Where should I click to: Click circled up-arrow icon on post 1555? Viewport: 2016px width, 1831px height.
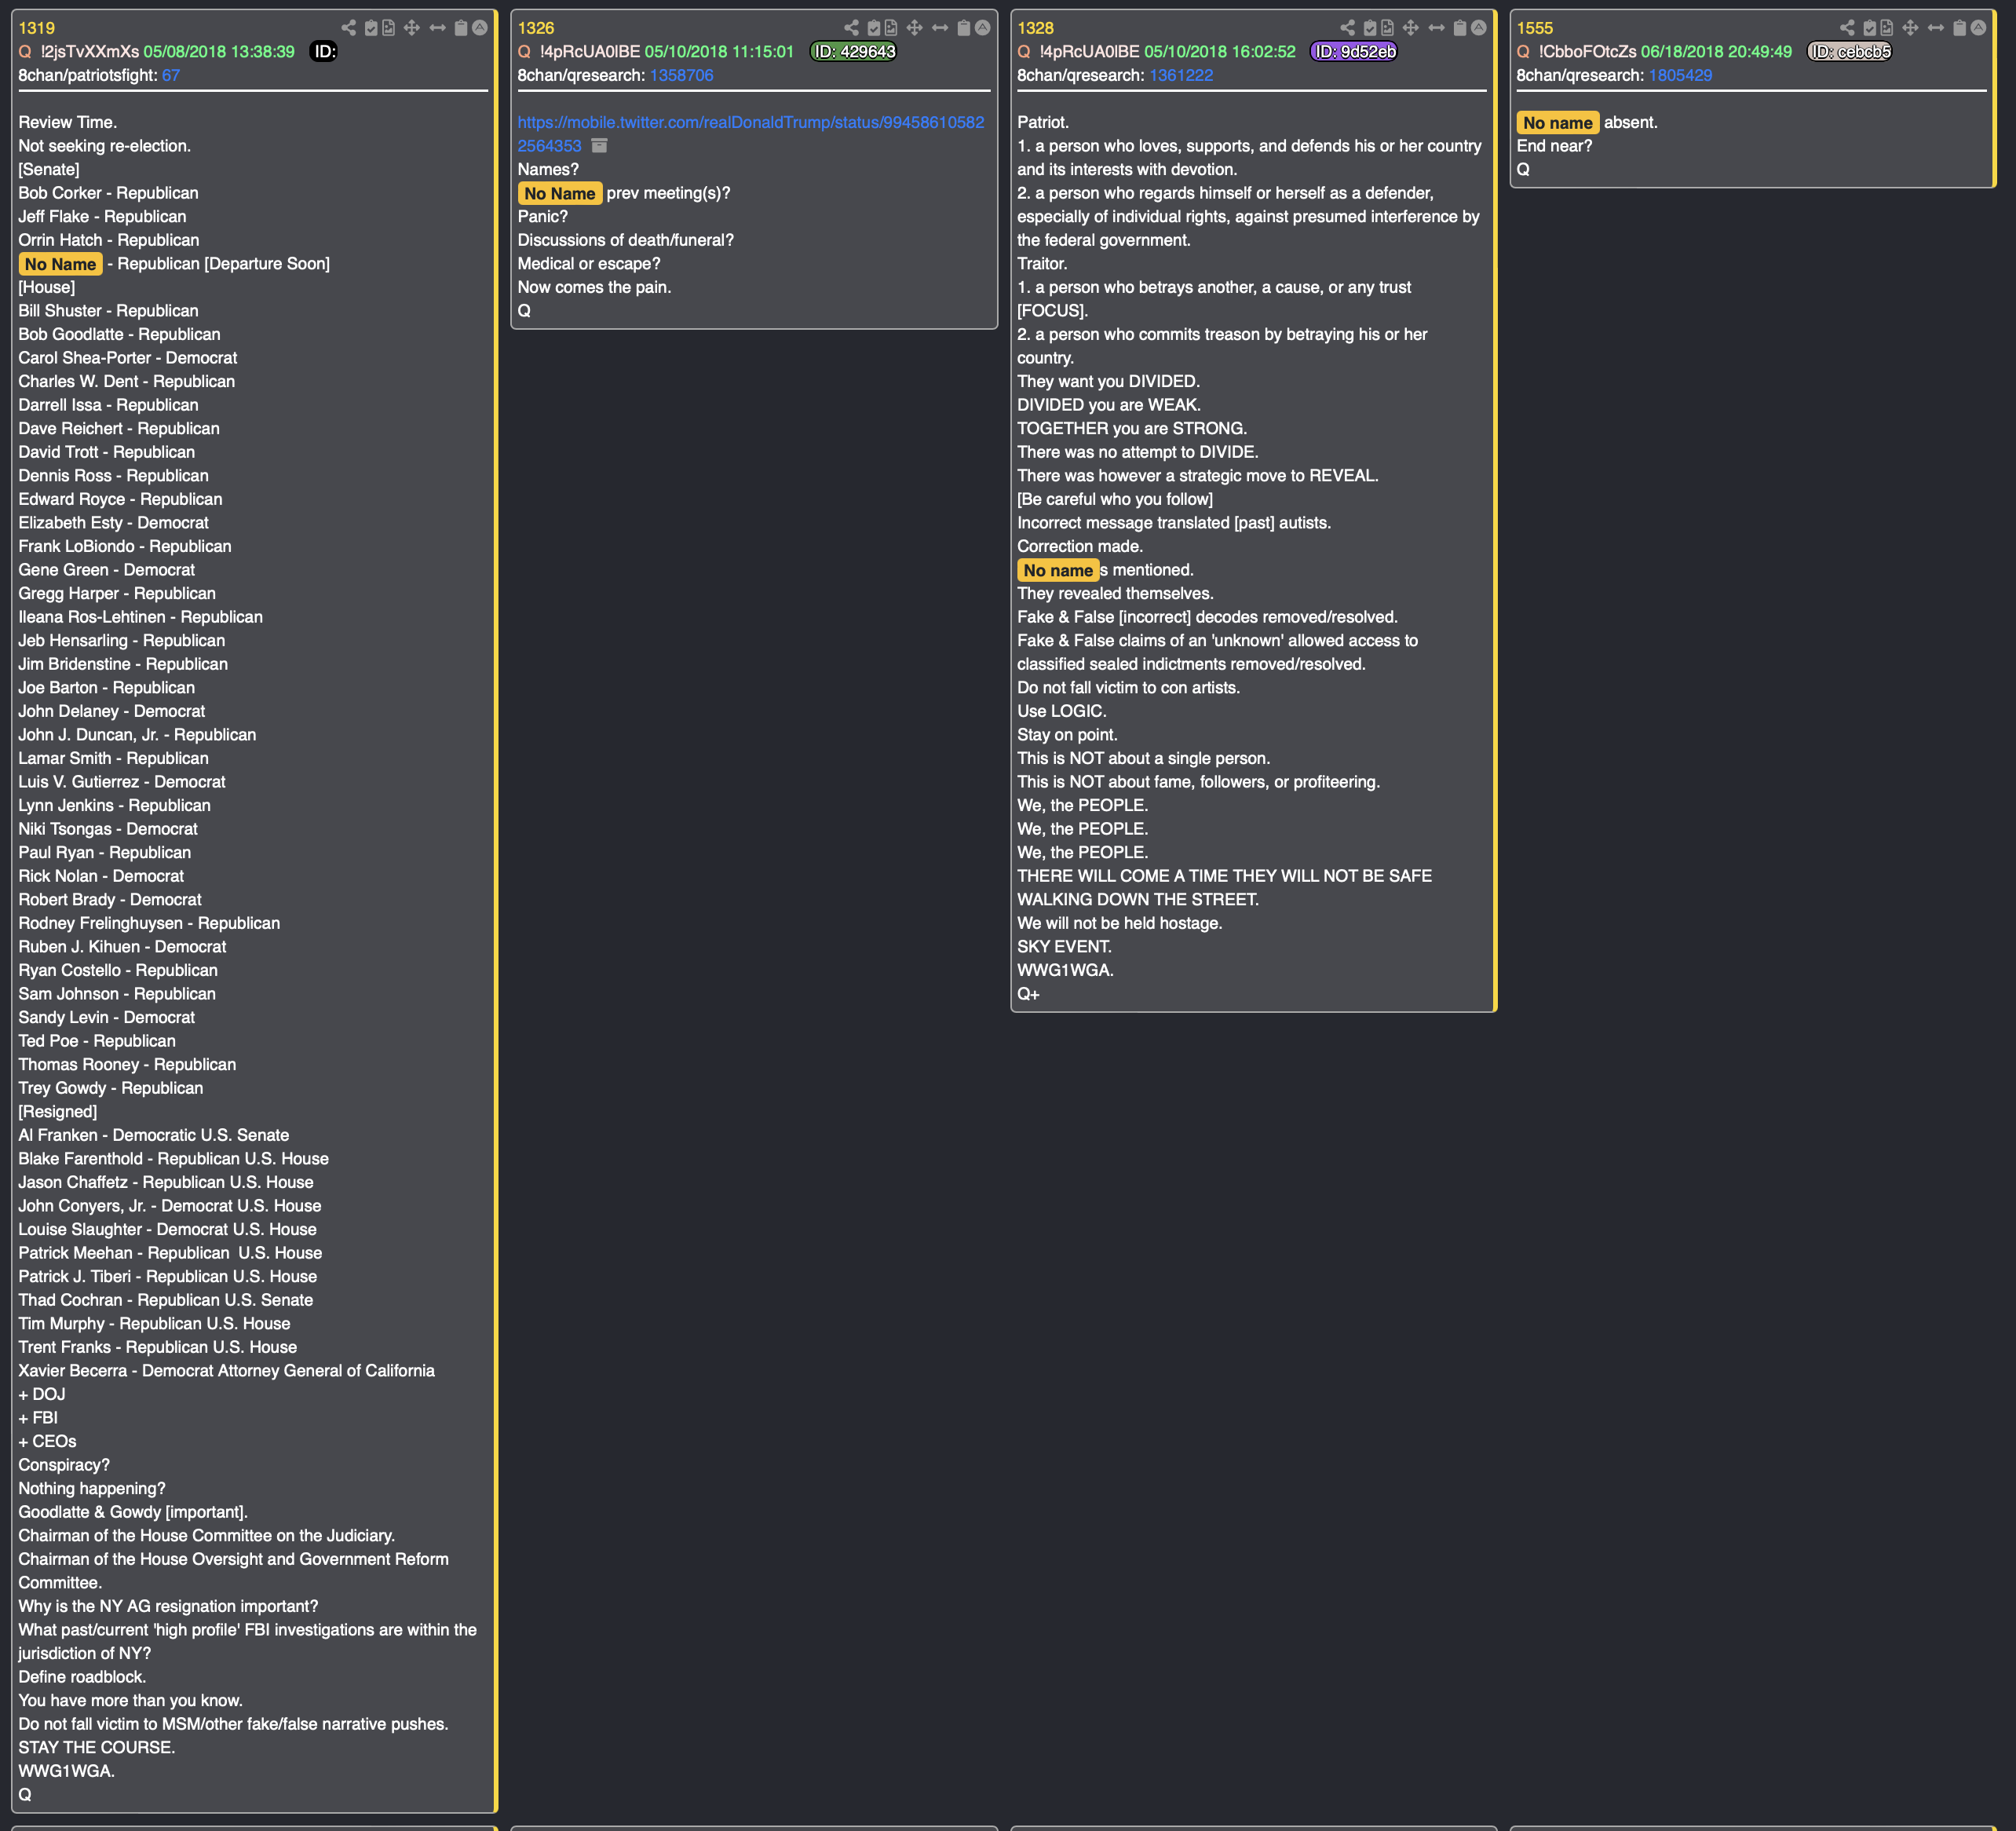point(1978,28)
